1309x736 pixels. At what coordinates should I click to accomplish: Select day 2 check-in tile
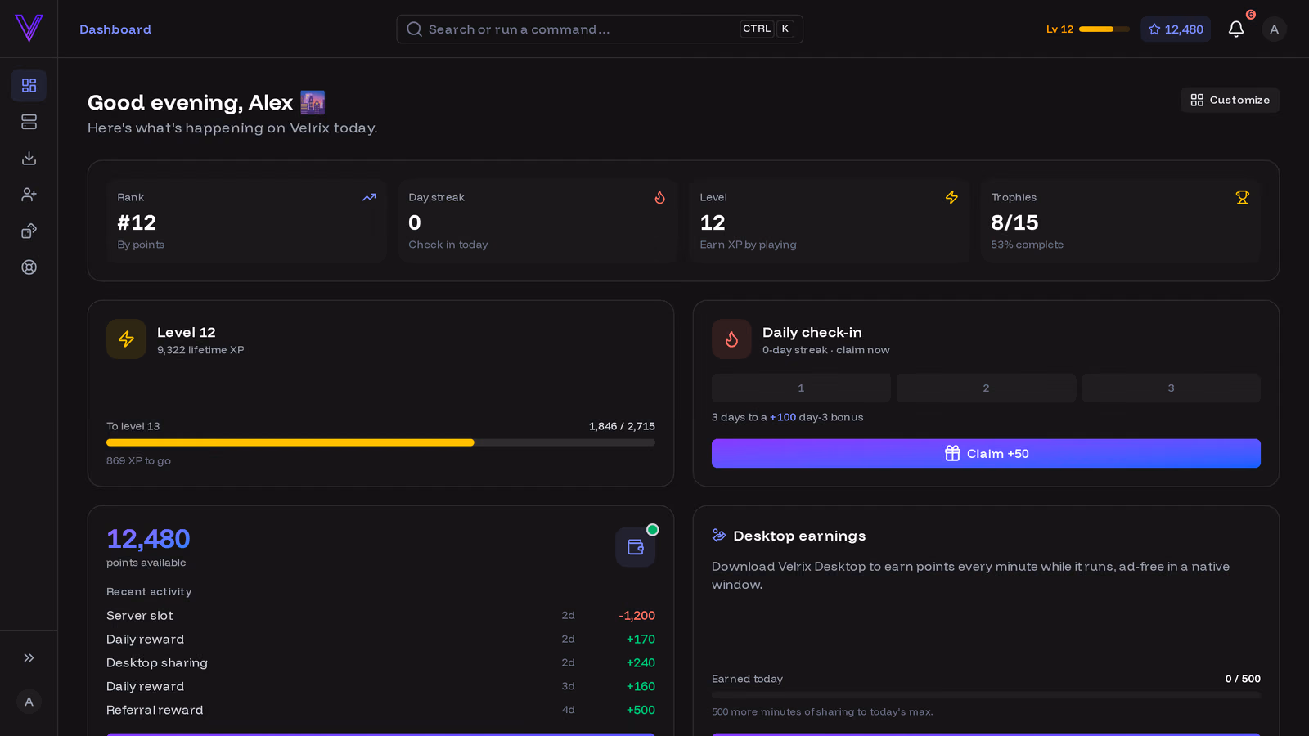coord(986,388)
